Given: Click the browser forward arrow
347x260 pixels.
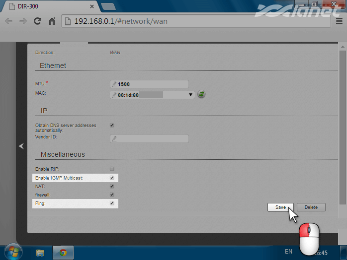Looking at the screenshot, I should pos(22,21).
